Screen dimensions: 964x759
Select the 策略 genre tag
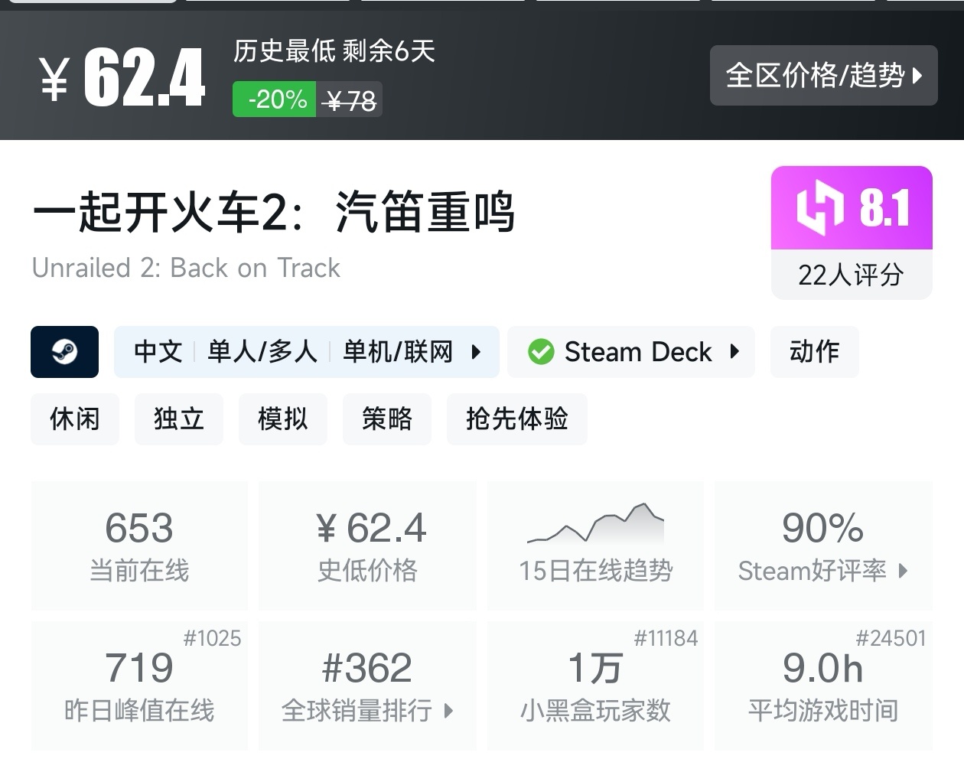[x=387, y=419]
